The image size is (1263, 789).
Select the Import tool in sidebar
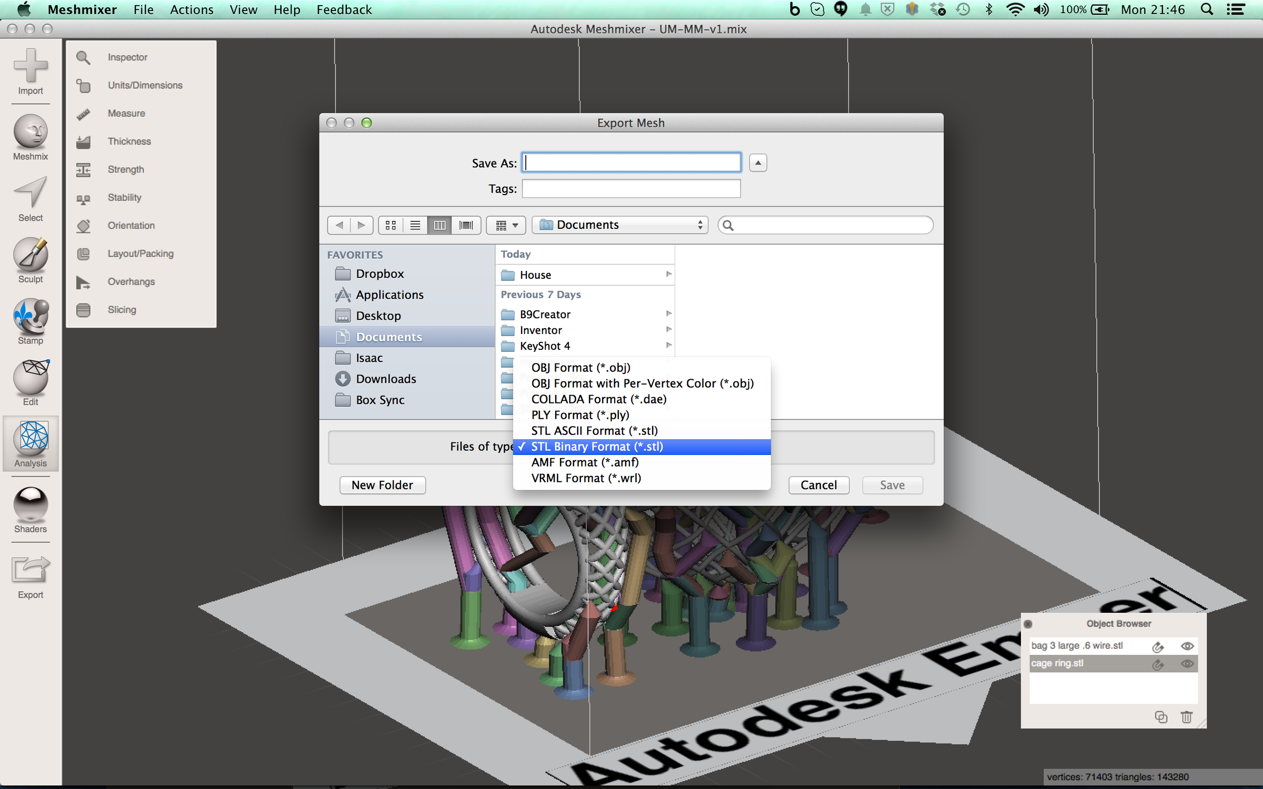tap(30, 72)
